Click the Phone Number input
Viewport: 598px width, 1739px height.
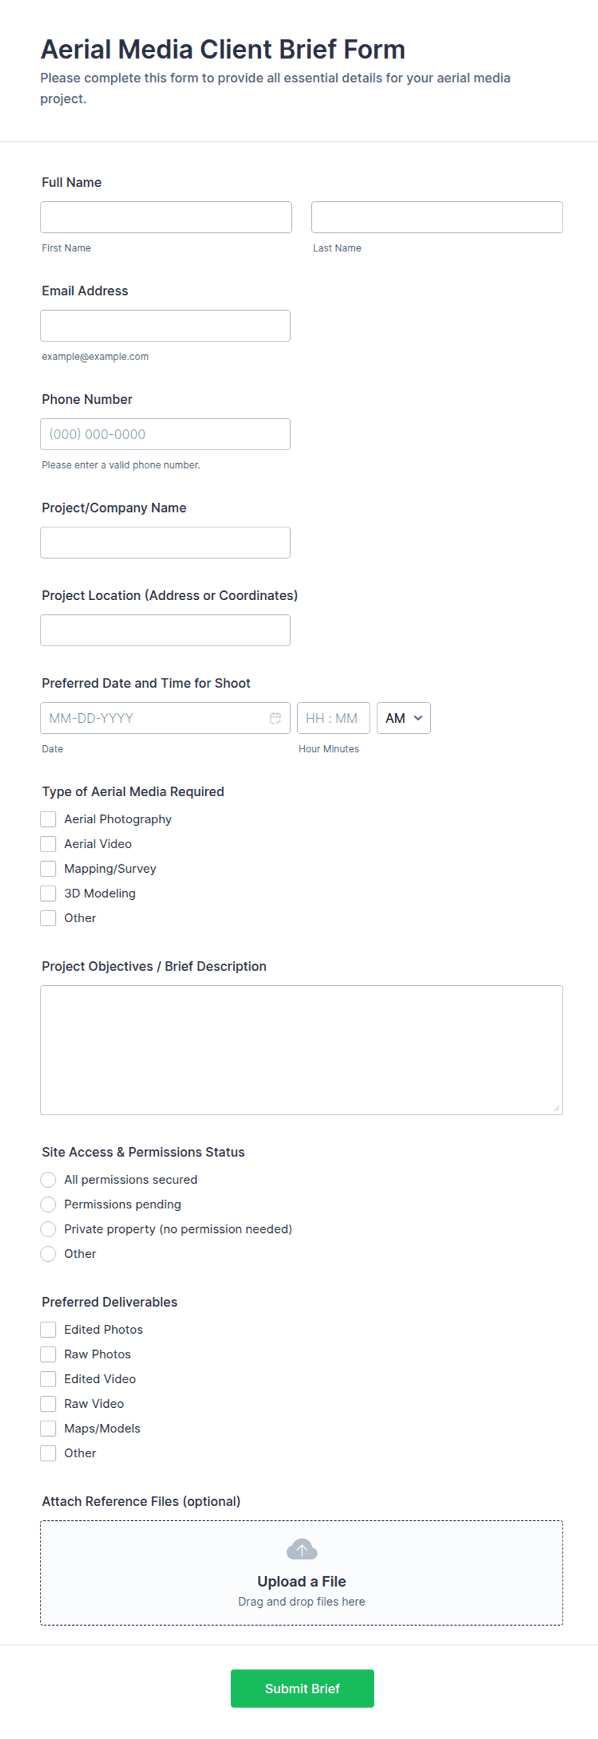coord(165,434)
